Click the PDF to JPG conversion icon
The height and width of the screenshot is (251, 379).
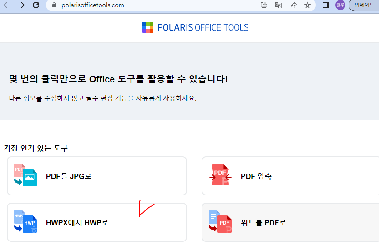point(25,175)
